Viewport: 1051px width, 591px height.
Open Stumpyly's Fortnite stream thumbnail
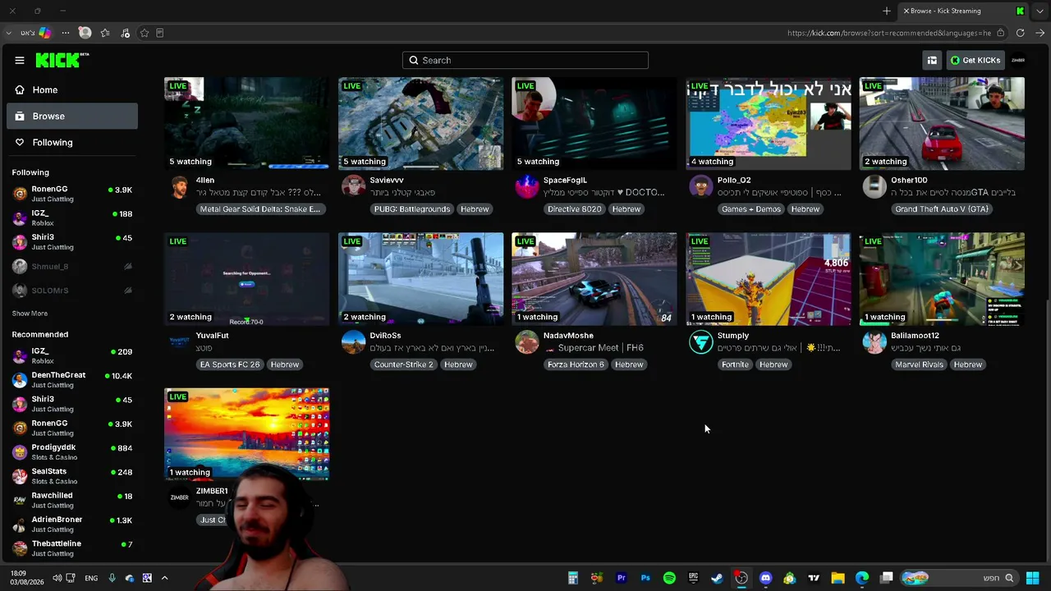pos(769,279)
